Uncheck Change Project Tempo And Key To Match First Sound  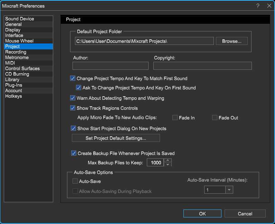tap(73, 78)
